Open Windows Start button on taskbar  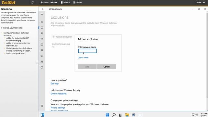click(x=108, y=115)
